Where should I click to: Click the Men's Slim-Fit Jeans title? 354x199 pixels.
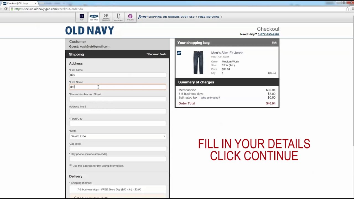(x=227, y=53)
